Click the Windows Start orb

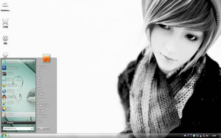click(x=4, y=135)
